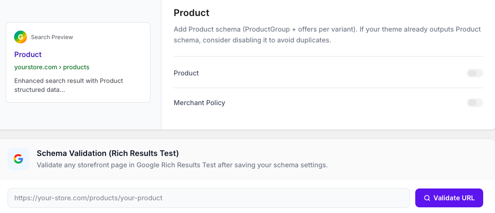
Task: Focus the storefront URL input field
Action: pos(209,198)
